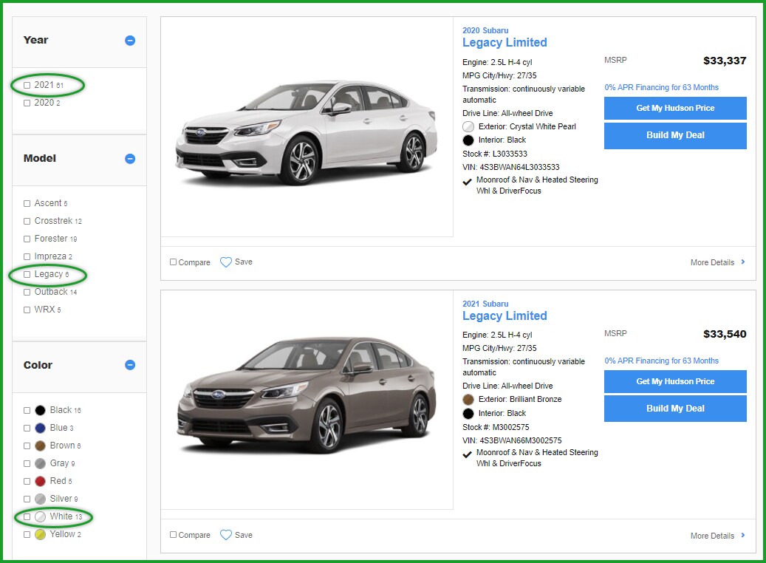This screenshot has width=766, height=563.
Task: Click the heart Save icon for white Legacy
Action: (x=226, y=262)
